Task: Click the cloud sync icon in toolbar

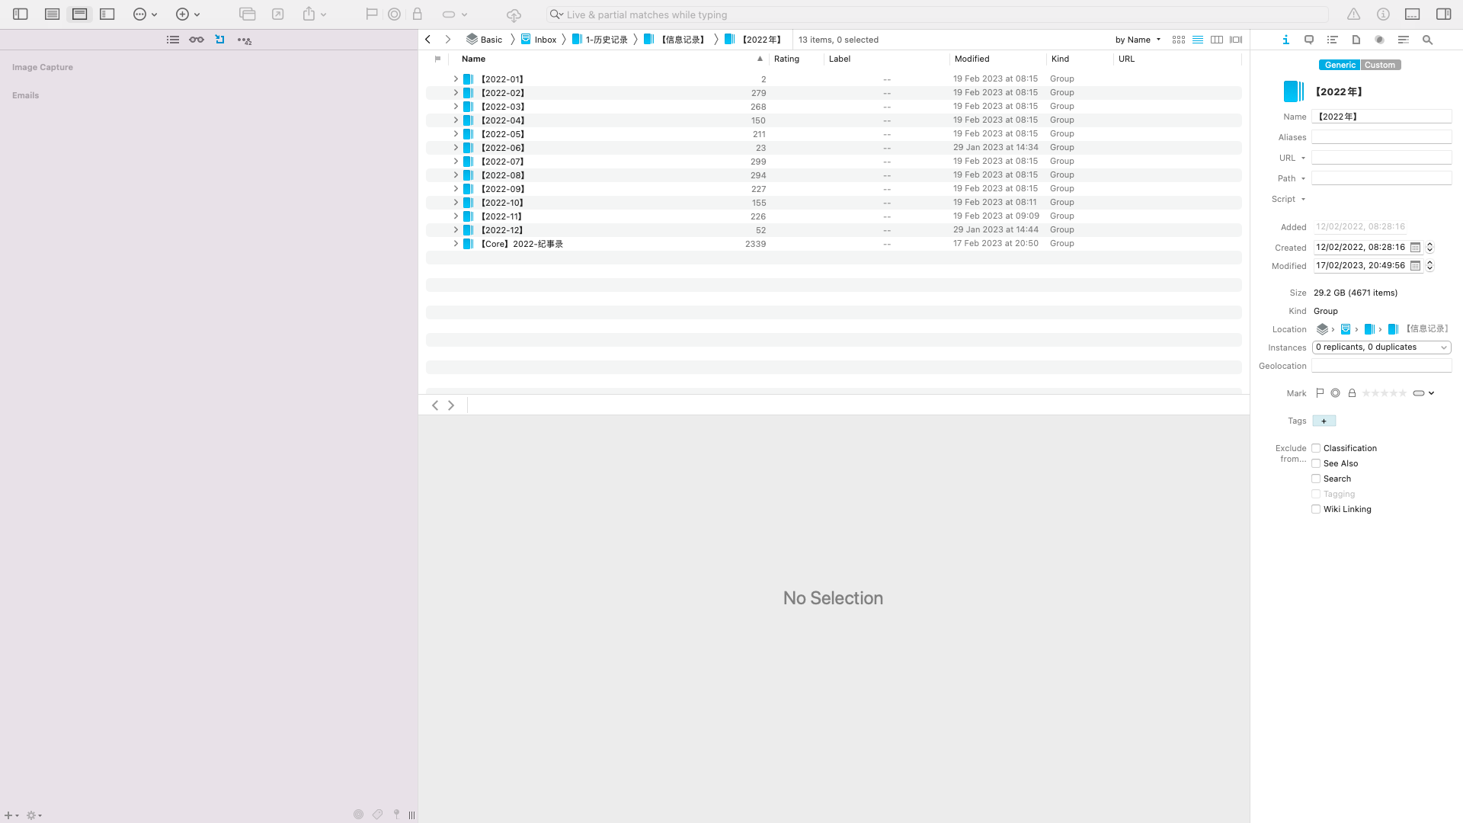Action: pyautogui.click(x=514, y=14)
